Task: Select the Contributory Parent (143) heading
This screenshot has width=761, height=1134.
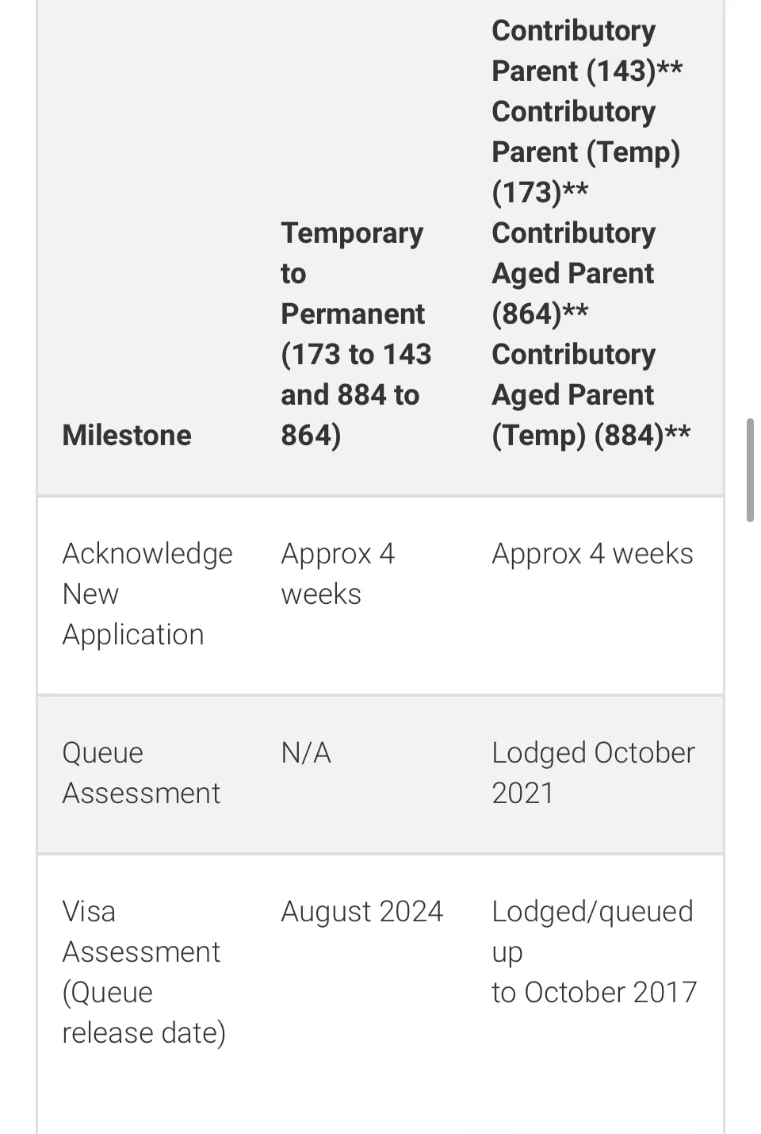Action: [x=586, y=51]
